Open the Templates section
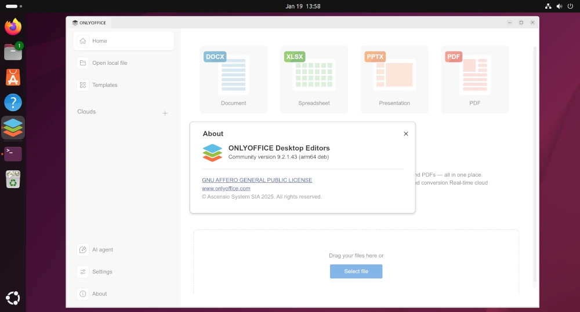This screenshot has height=312, width=580. click(x=124, y=85)
